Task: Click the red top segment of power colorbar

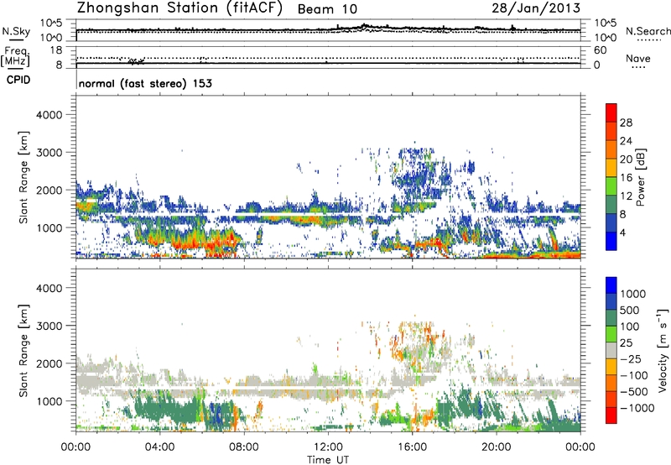Action: 611,112
